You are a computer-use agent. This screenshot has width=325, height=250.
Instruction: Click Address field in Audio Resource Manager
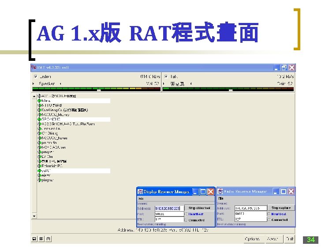click(251, 208)
